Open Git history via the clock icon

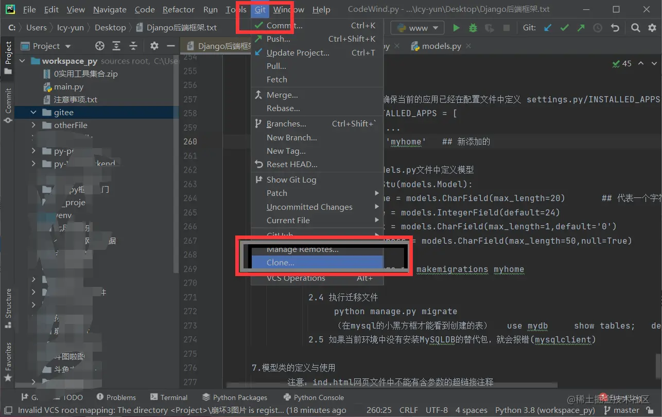click(x=598, y=28)
